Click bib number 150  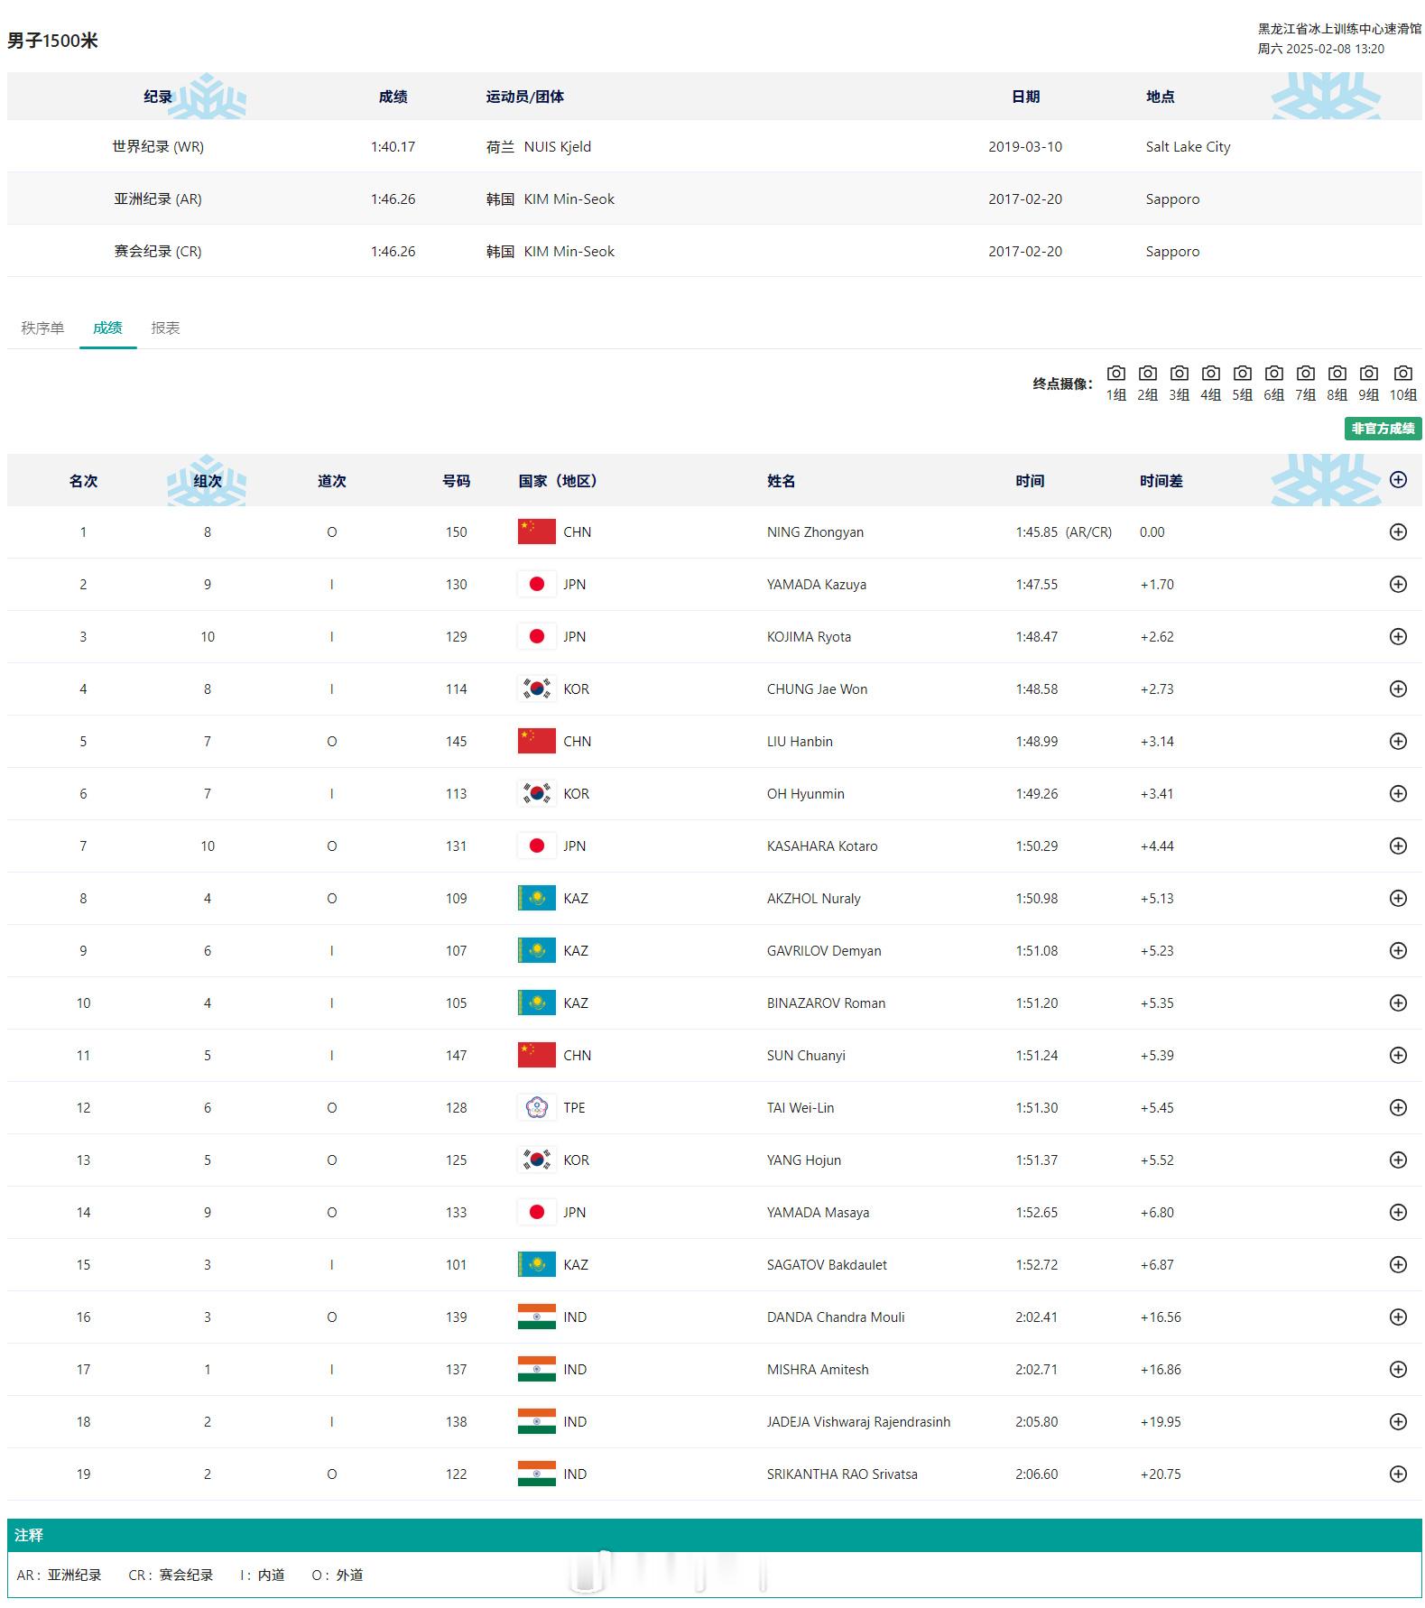point(457,532)
